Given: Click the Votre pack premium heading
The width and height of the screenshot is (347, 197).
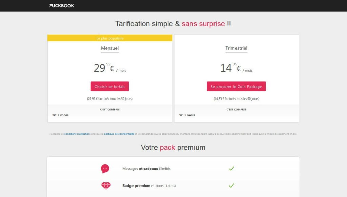Looking at the screenshot, I should 173,148.
